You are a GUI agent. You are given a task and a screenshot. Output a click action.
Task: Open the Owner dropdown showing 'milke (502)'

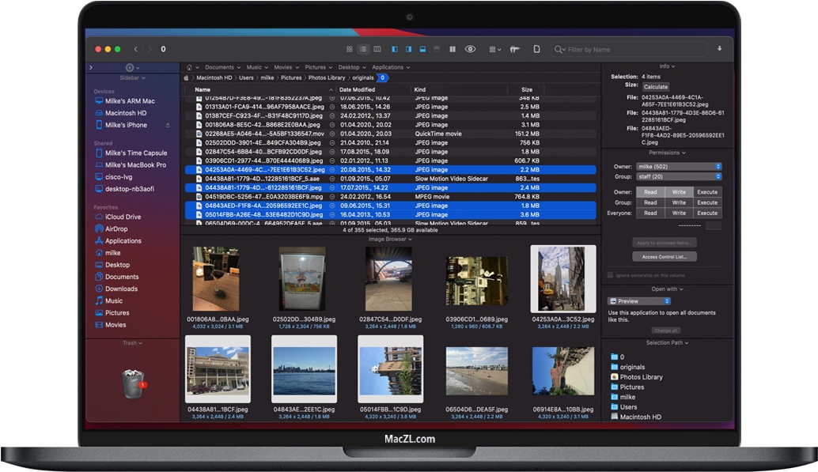tap(678, 167)
